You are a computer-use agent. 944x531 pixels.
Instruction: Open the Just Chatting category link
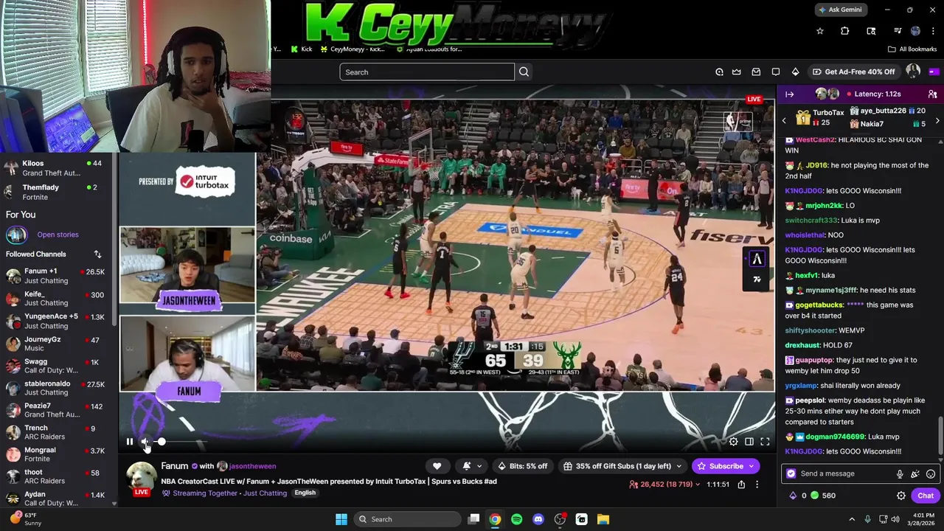(x=265, y=493)
